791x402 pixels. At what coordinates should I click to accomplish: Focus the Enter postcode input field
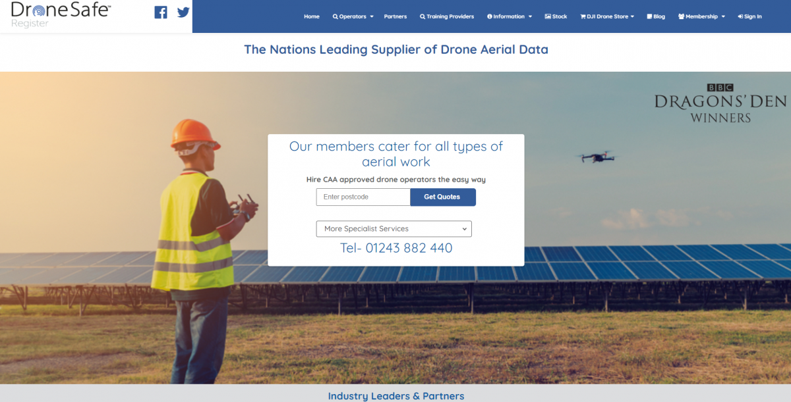[x=363, y=197]
